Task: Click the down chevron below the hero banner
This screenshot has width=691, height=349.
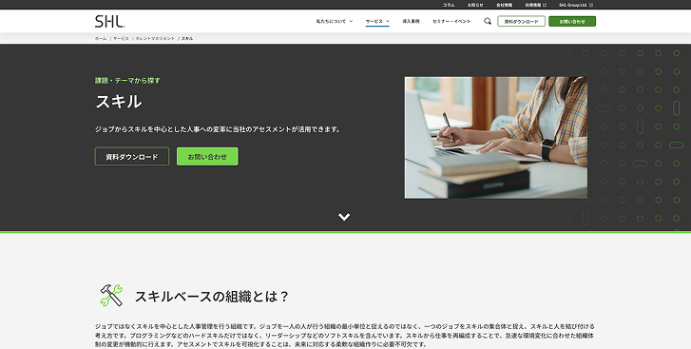Action: 344,217
